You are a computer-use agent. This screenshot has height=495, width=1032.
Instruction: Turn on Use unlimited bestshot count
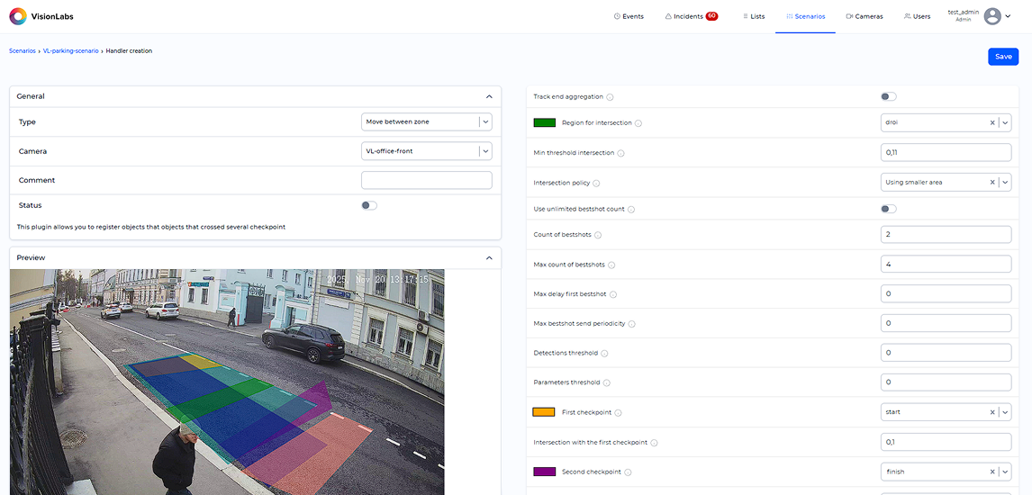[889, 209]
